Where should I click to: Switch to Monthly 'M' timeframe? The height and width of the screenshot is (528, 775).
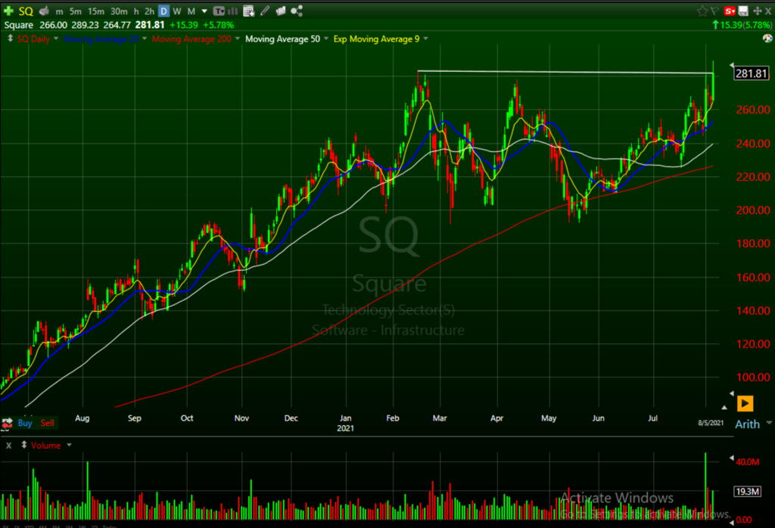(x=191, y=11)
